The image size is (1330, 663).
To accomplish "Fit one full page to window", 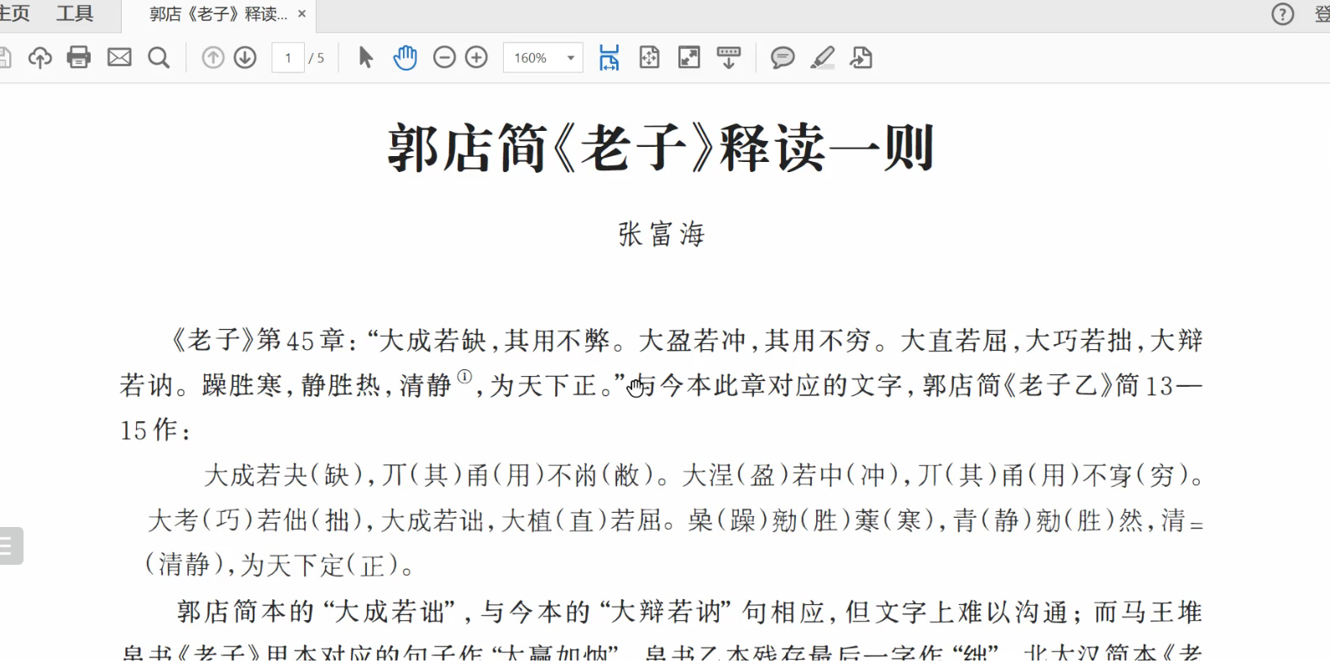I will pyautogui.click(x=649, y=58).
